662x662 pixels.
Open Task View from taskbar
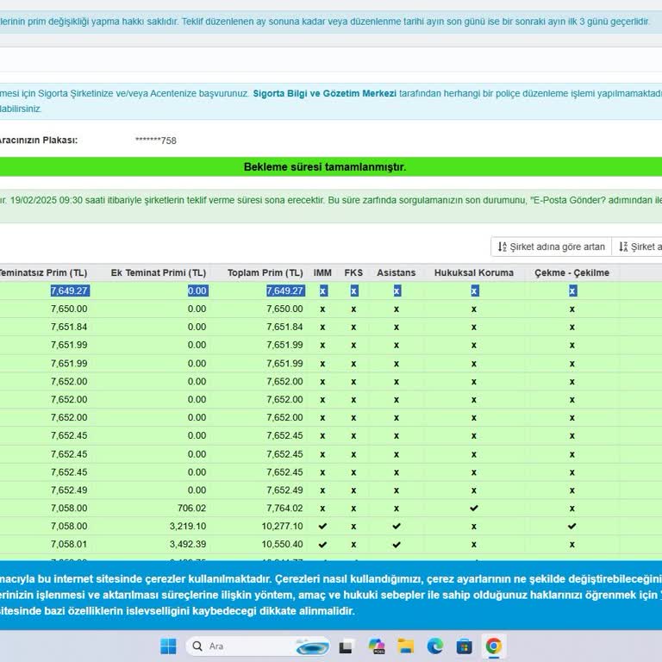pos(346,646)
